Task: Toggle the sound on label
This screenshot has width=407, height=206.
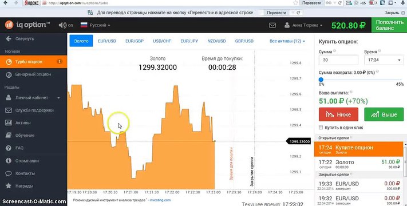Action: click(x=70, y=25)
